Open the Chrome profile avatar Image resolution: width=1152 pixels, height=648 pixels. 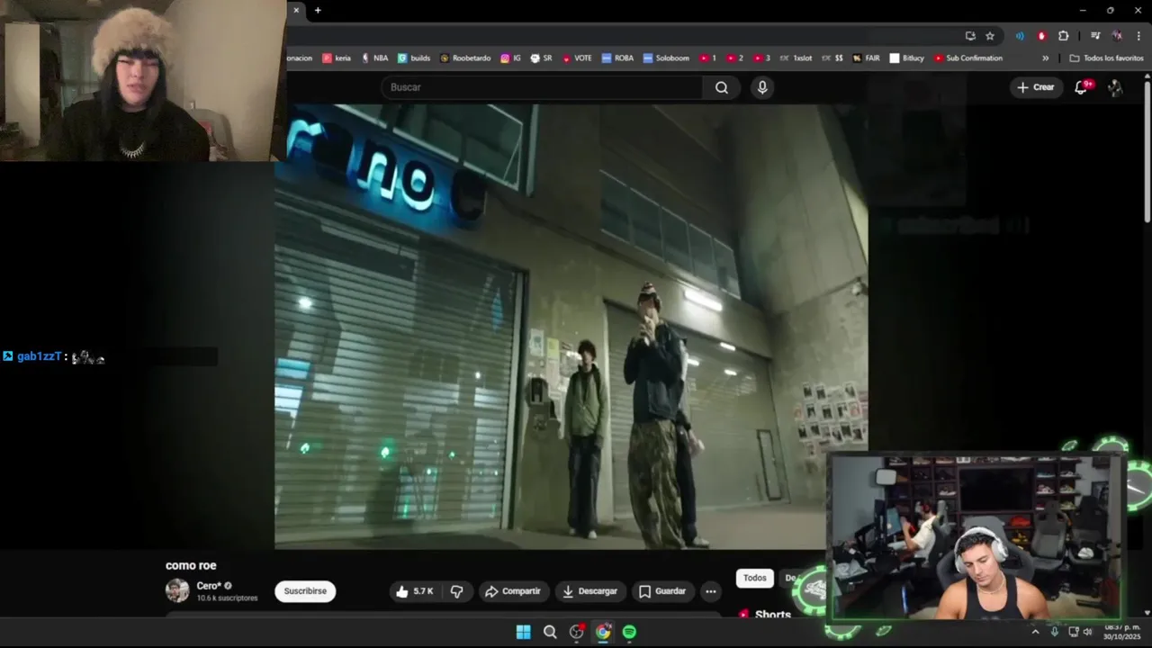(1117, 36)
